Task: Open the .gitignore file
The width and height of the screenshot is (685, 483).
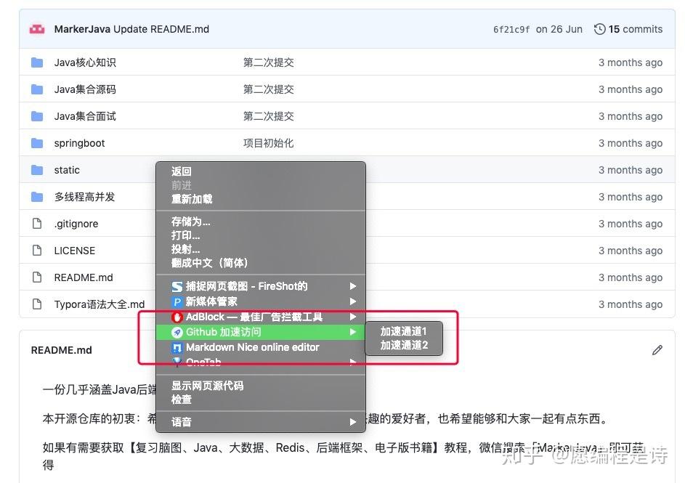Action: (76, 224)
